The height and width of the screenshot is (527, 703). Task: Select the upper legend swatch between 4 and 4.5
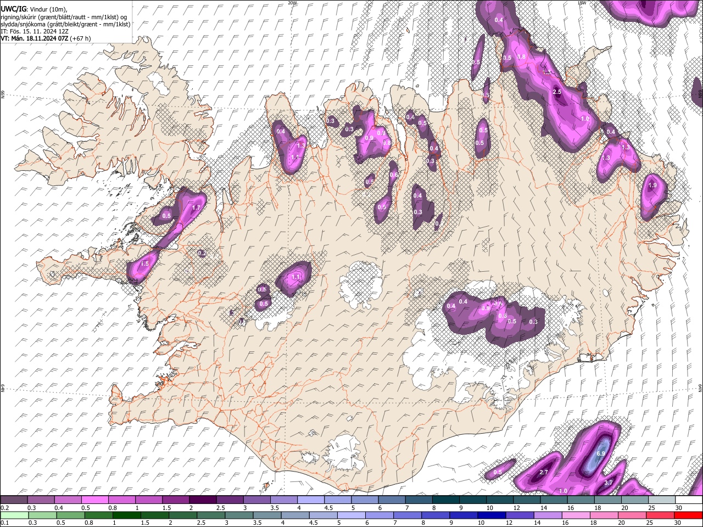[311, 500]
